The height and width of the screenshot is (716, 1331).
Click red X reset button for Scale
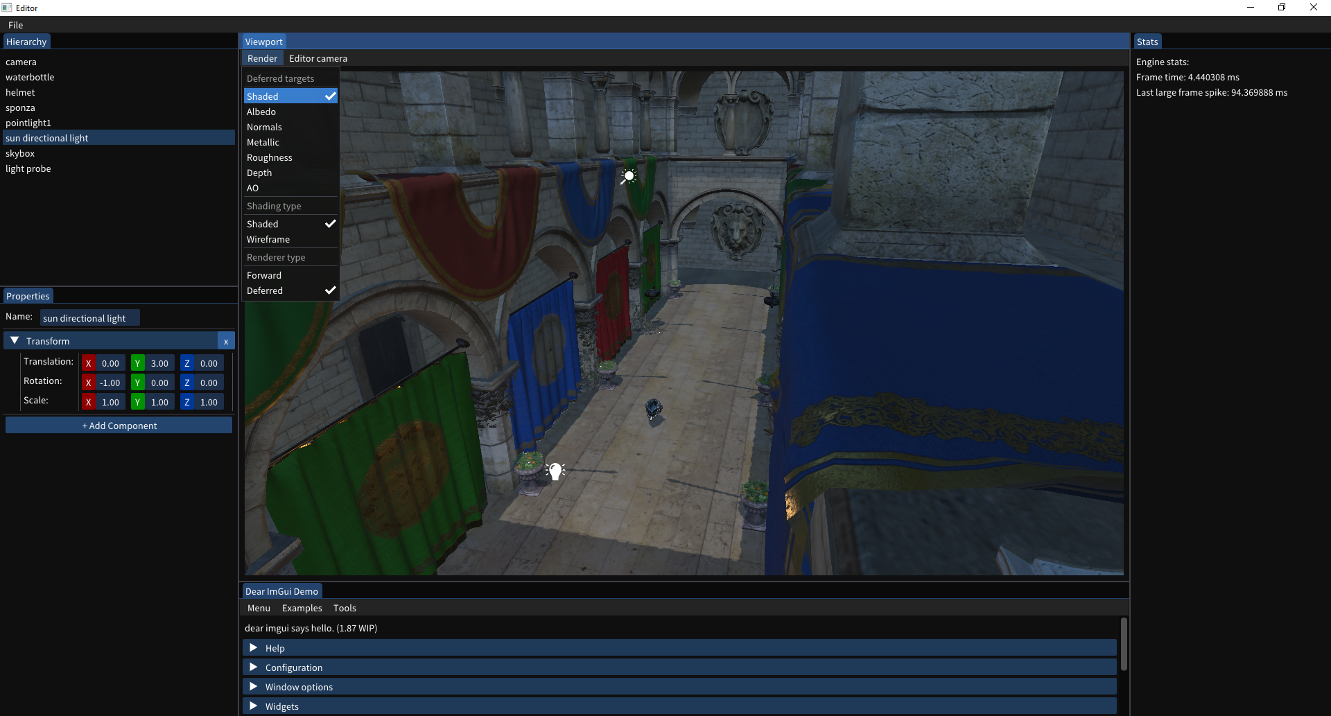[89, 402]
